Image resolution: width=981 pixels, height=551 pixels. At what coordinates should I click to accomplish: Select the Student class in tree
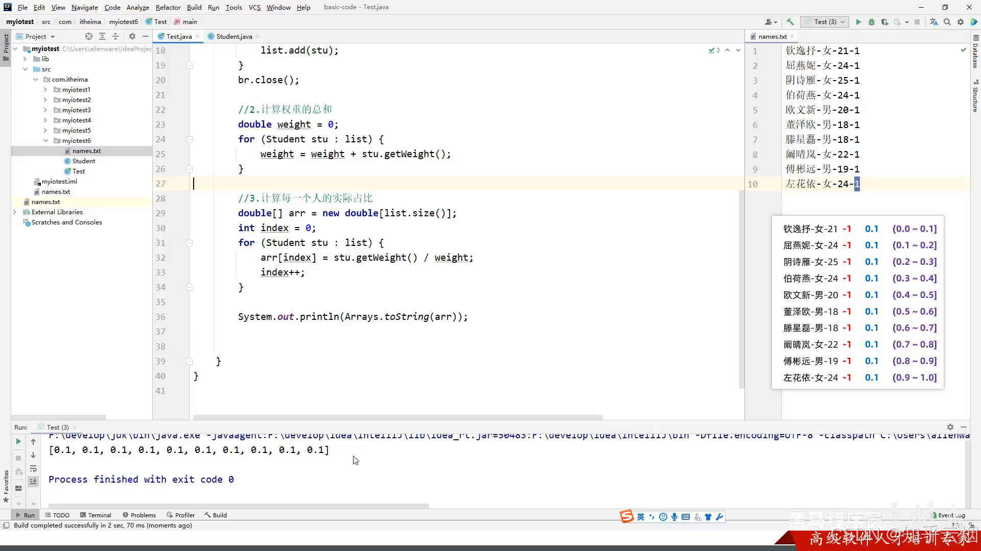83,161
